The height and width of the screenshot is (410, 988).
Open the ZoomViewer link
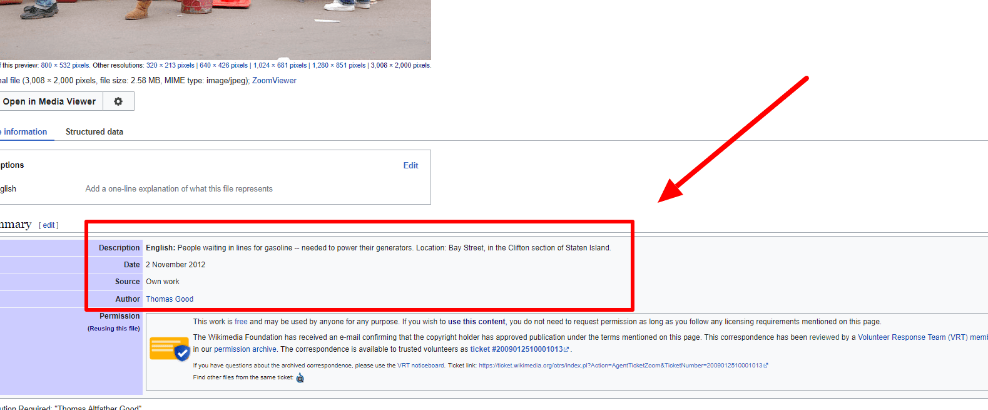[x=274, y=81]
